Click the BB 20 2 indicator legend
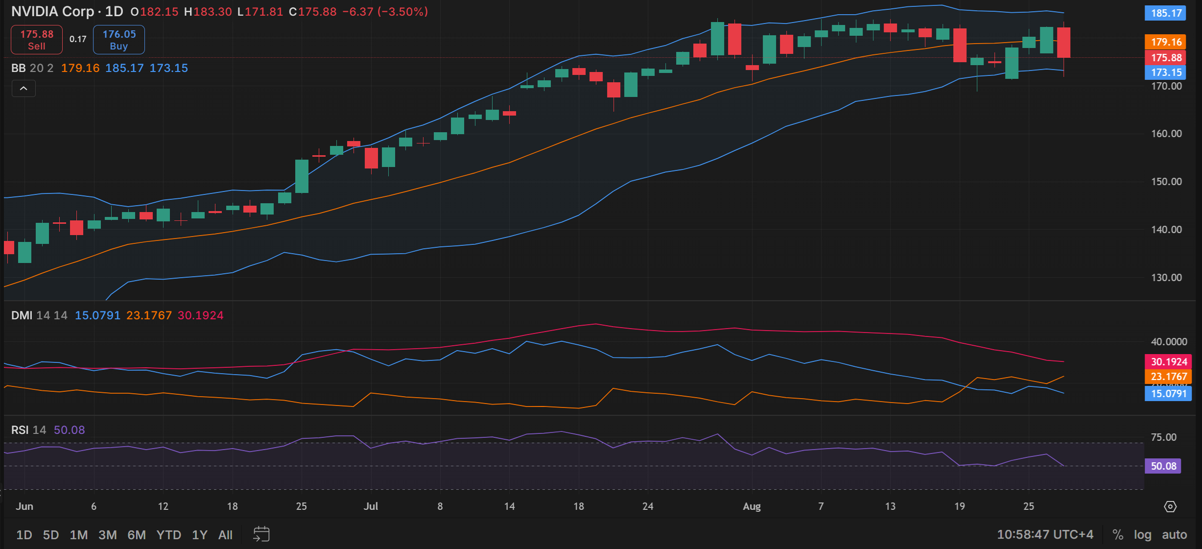This screenshot has height=549, width=1202. pos(32,68)
